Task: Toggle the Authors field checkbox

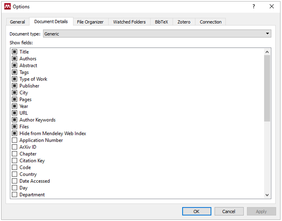Action: 14,59
